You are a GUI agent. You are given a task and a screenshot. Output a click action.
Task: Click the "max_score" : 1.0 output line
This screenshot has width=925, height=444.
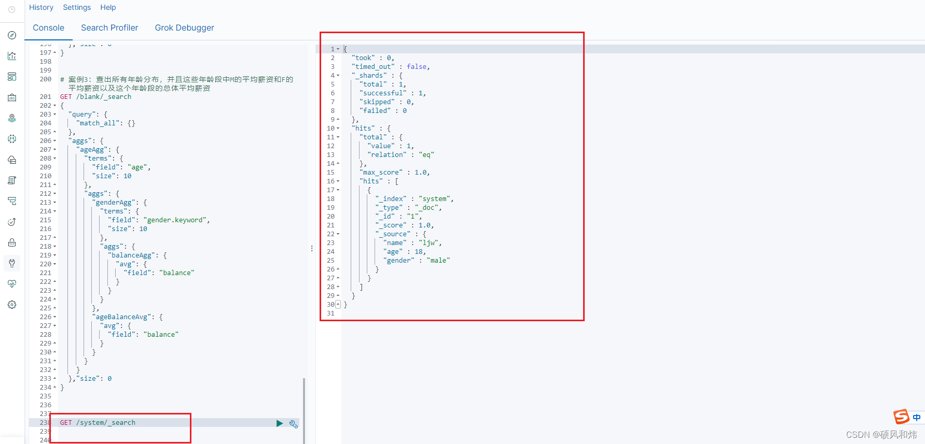395,173
